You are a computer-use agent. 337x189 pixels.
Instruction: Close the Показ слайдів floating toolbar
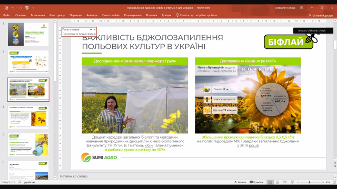(x=95, y=29)
